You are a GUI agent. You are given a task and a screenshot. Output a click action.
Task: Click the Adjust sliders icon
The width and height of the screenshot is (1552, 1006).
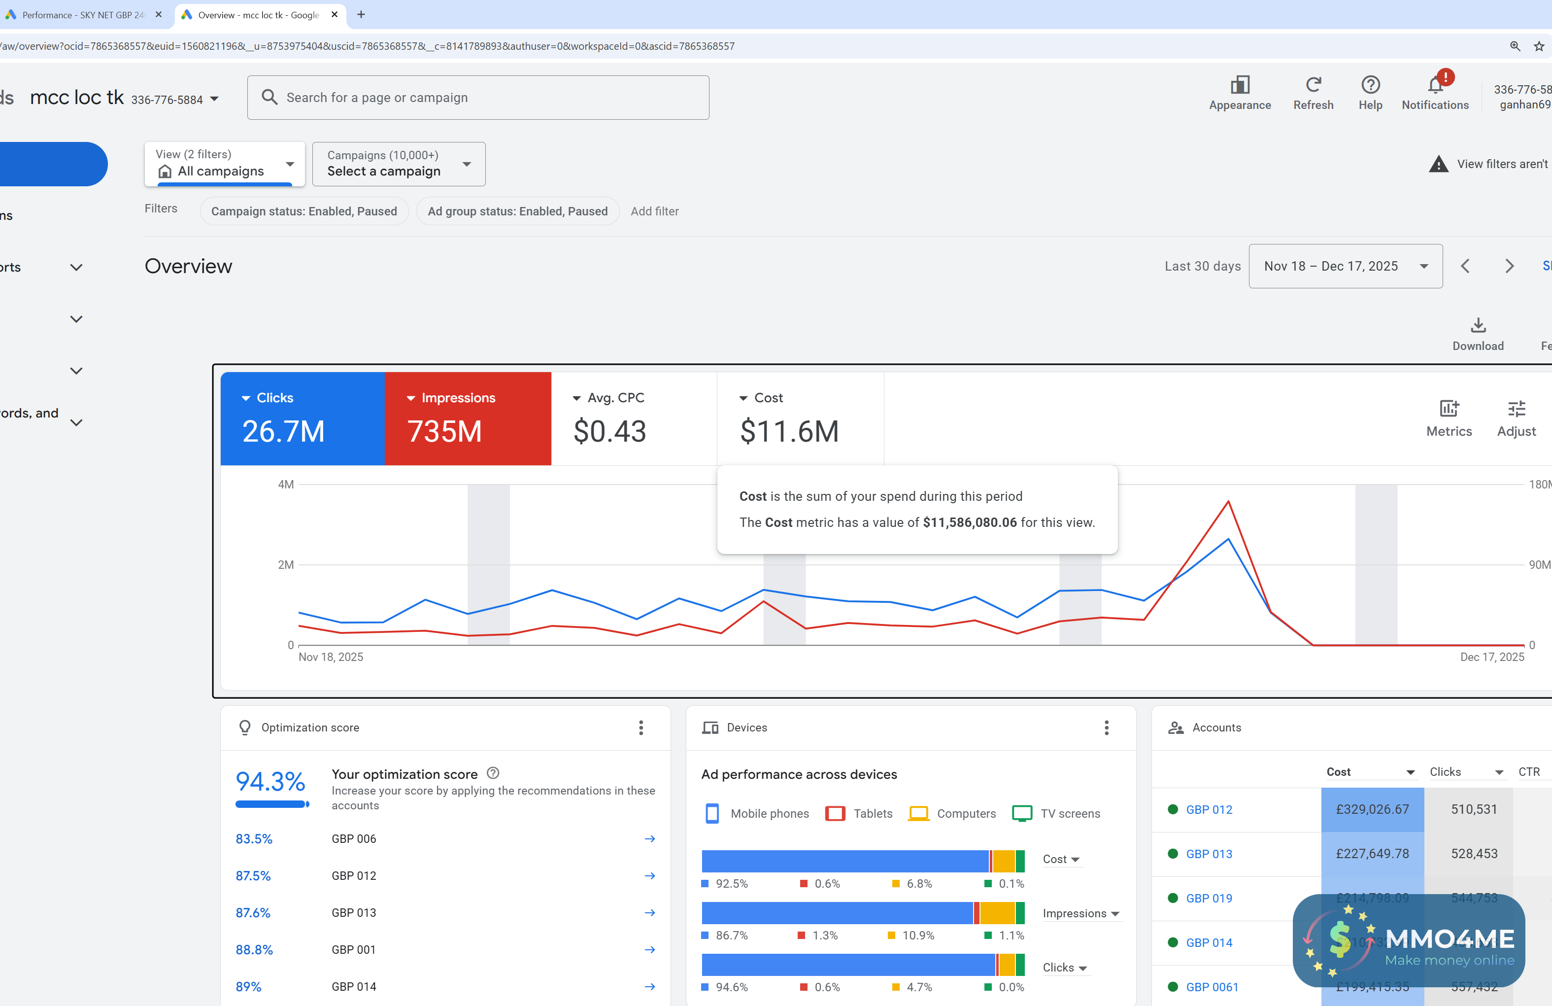[1516, 409]
